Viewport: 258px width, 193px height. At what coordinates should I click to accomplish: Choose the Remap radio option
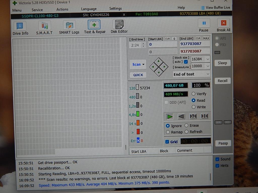(x=168, y=132)
